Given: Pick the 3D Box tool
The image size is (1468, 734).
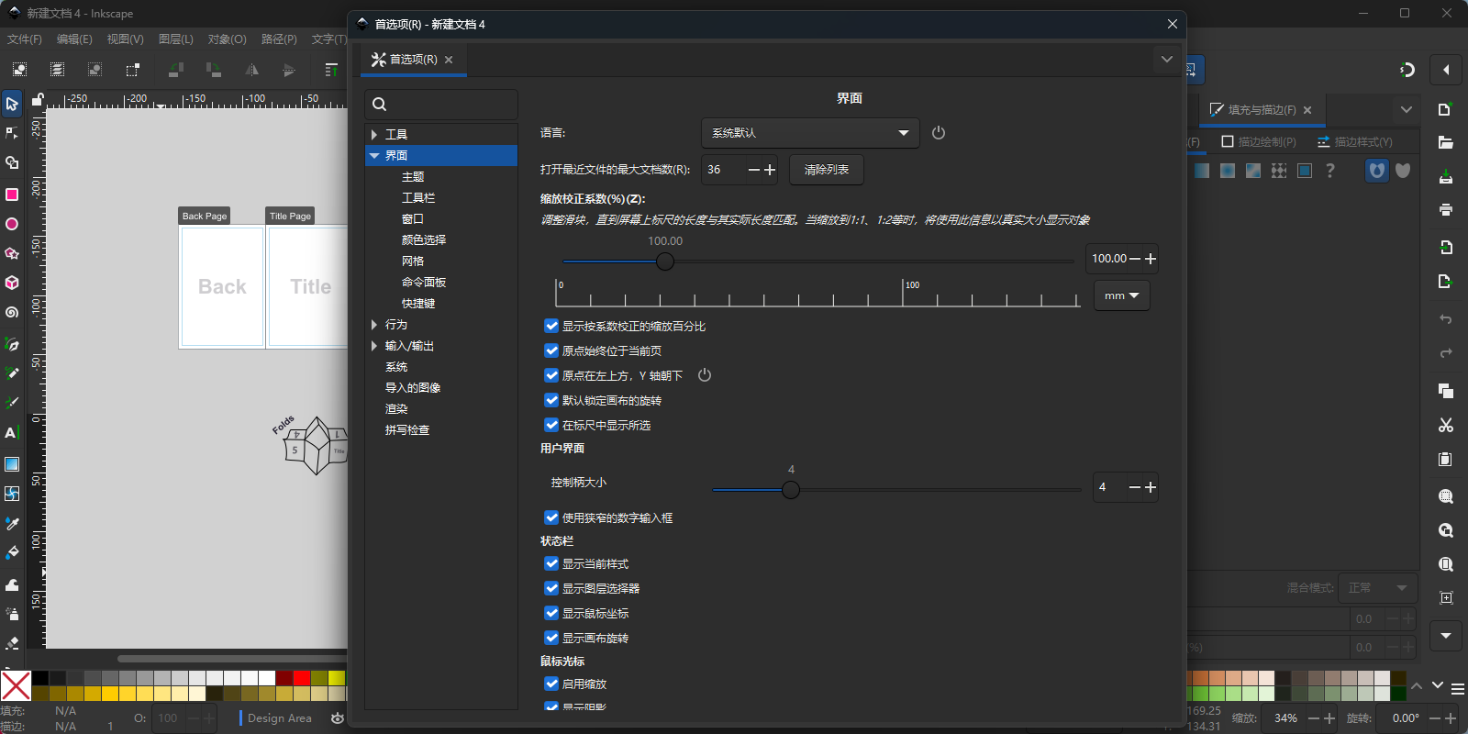Looking at the screenshot, I should coord(12,283).
